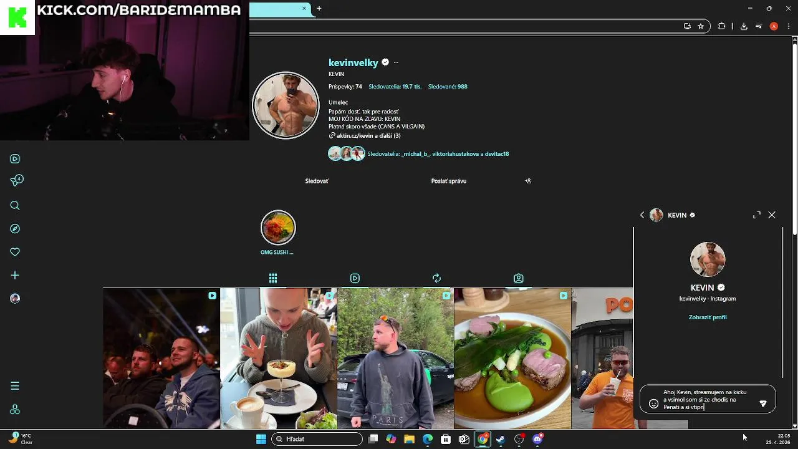Screen dimensions: 798x449
Task: Open the Instagram sidebar search icon
Action: point(15,206)
